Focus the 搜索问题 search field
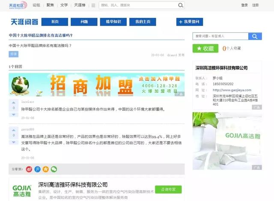This screenshot has width=274, height=201. tap(220, 36)
